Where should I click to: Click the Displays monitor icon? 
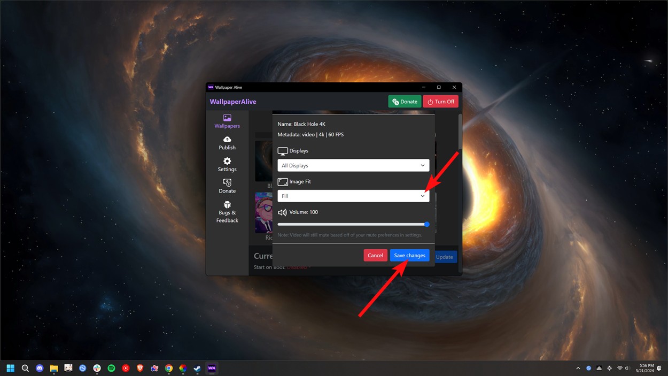283,150
